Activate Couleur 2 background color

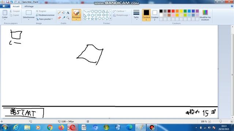click(155, 15)
